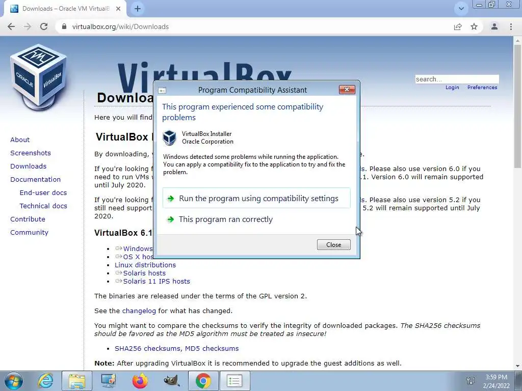
Task: View site security lock icon
Action: (65, 26)
